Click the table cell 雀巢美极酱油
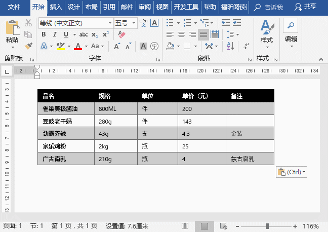The image size is (328, 232). (x=66, y=108)
